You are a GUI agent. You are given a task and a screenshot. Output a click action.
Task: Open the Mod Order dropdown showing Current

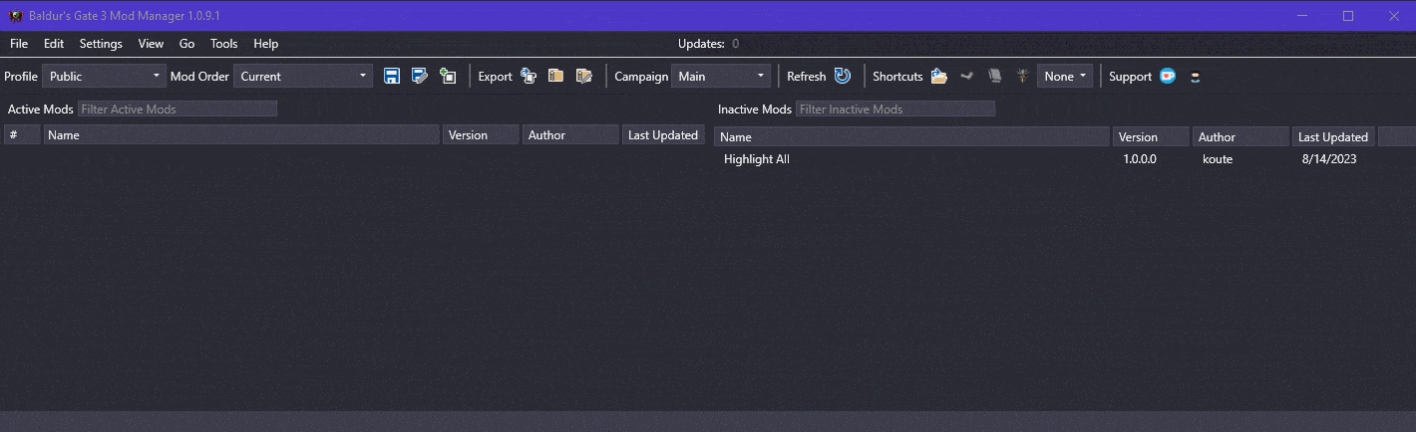[x=302, y=77]
